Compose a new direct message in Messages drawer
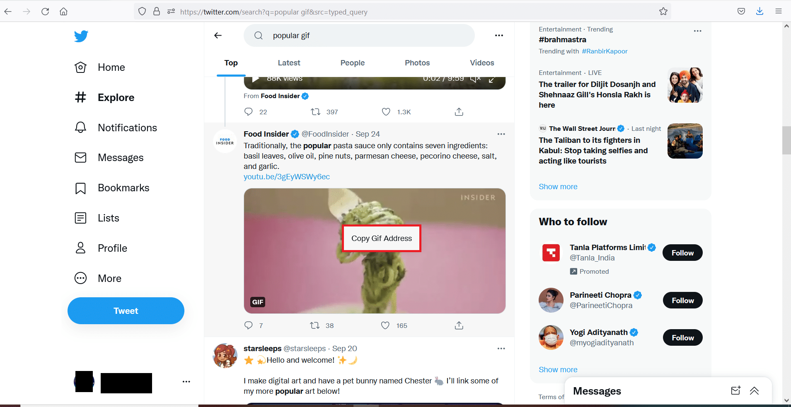The image size is (791, 407). point(735,390)
